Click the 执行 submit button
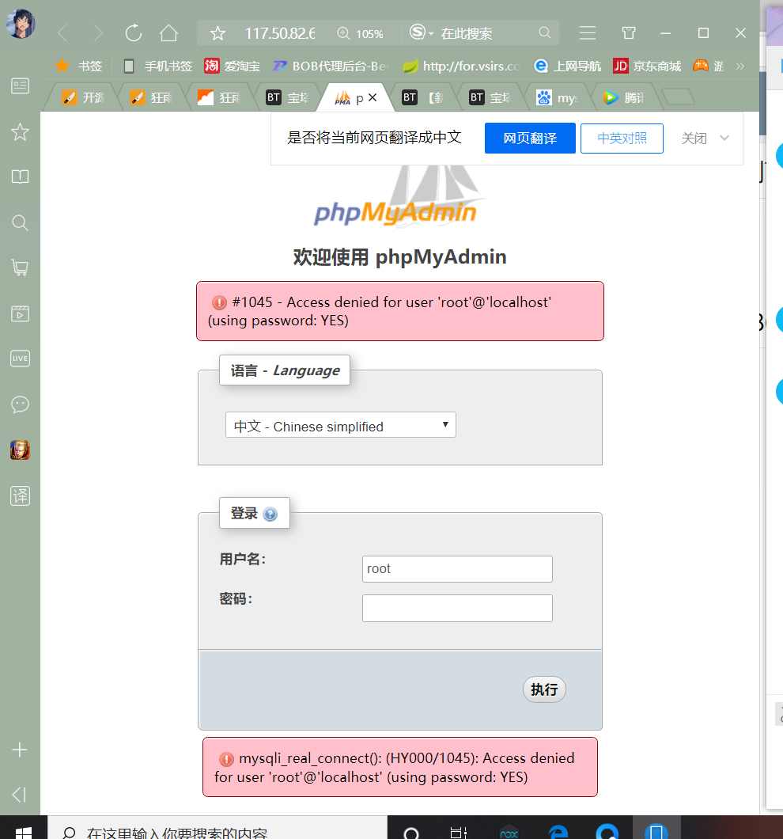 [x=544, y=689]
